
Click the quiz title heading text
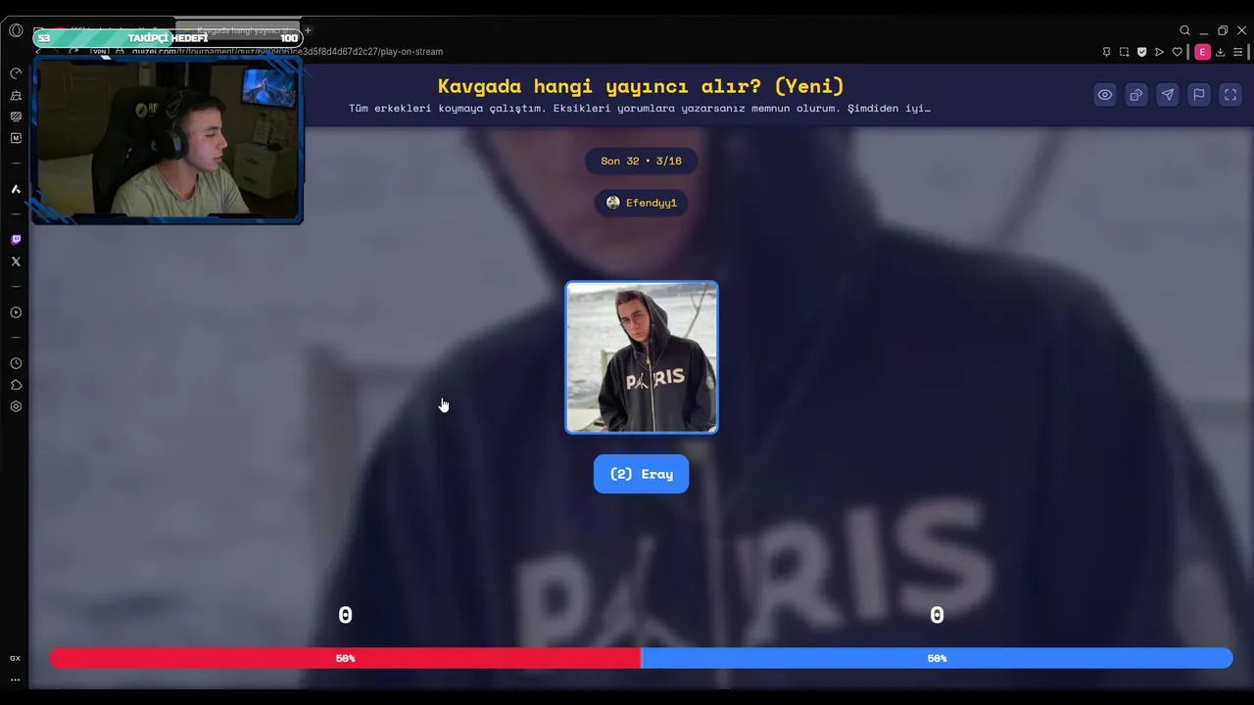pyautogui.click(x=641, y=86)
